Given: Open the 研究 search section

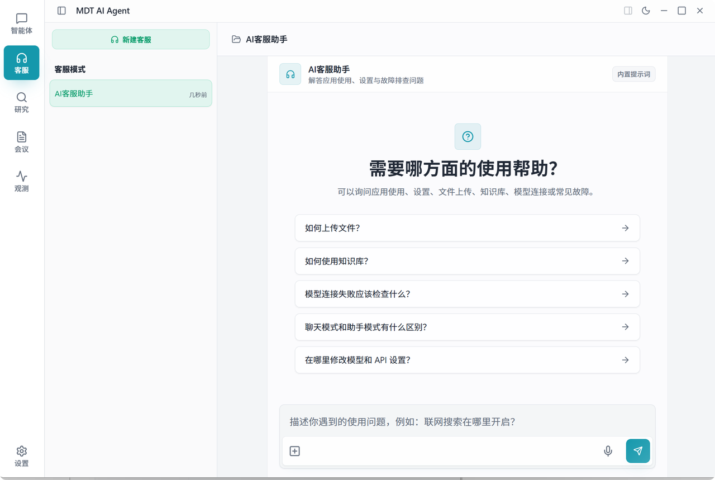Looking at the screenshot, I should (x=22, y=102).
